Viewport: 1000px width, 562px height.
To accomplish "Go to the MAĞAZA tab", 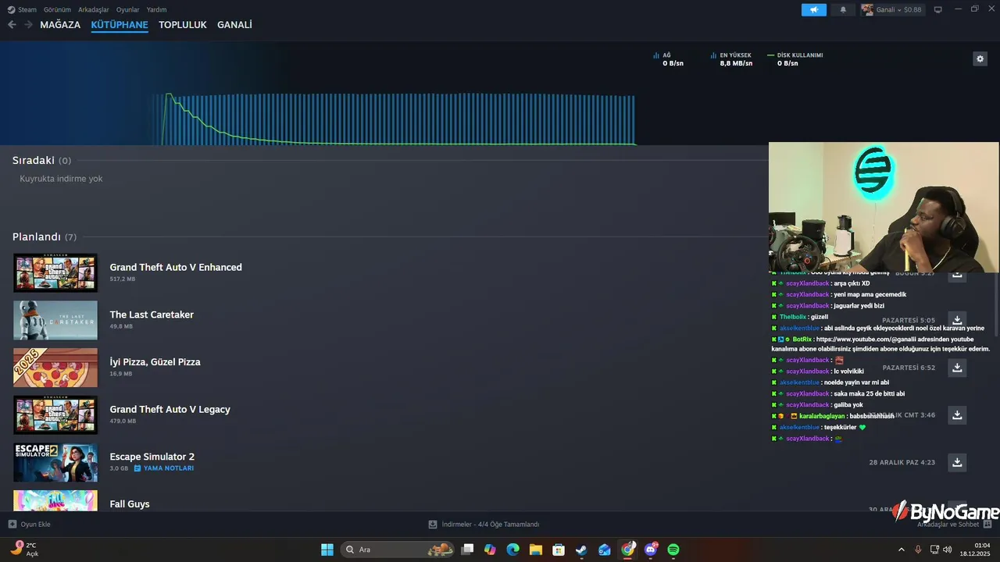I will point(60,25).
